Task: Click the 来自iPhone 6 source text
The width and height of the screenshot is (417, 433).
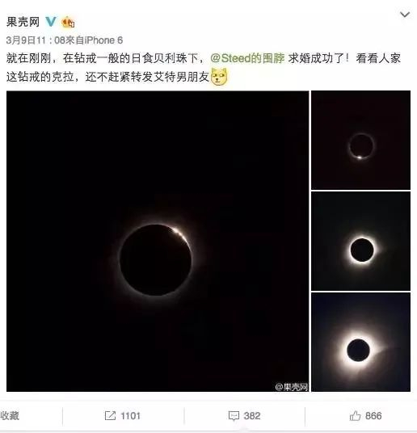Action: tap(94, 40)
